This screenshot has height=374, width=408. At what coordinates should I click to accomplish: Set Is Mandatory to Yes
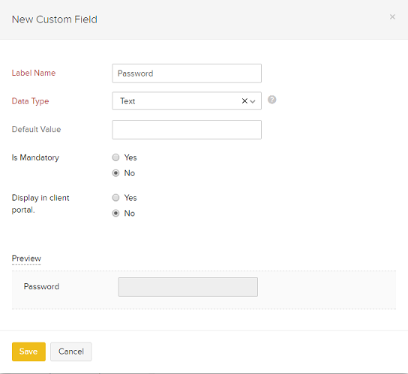[115, 157]
